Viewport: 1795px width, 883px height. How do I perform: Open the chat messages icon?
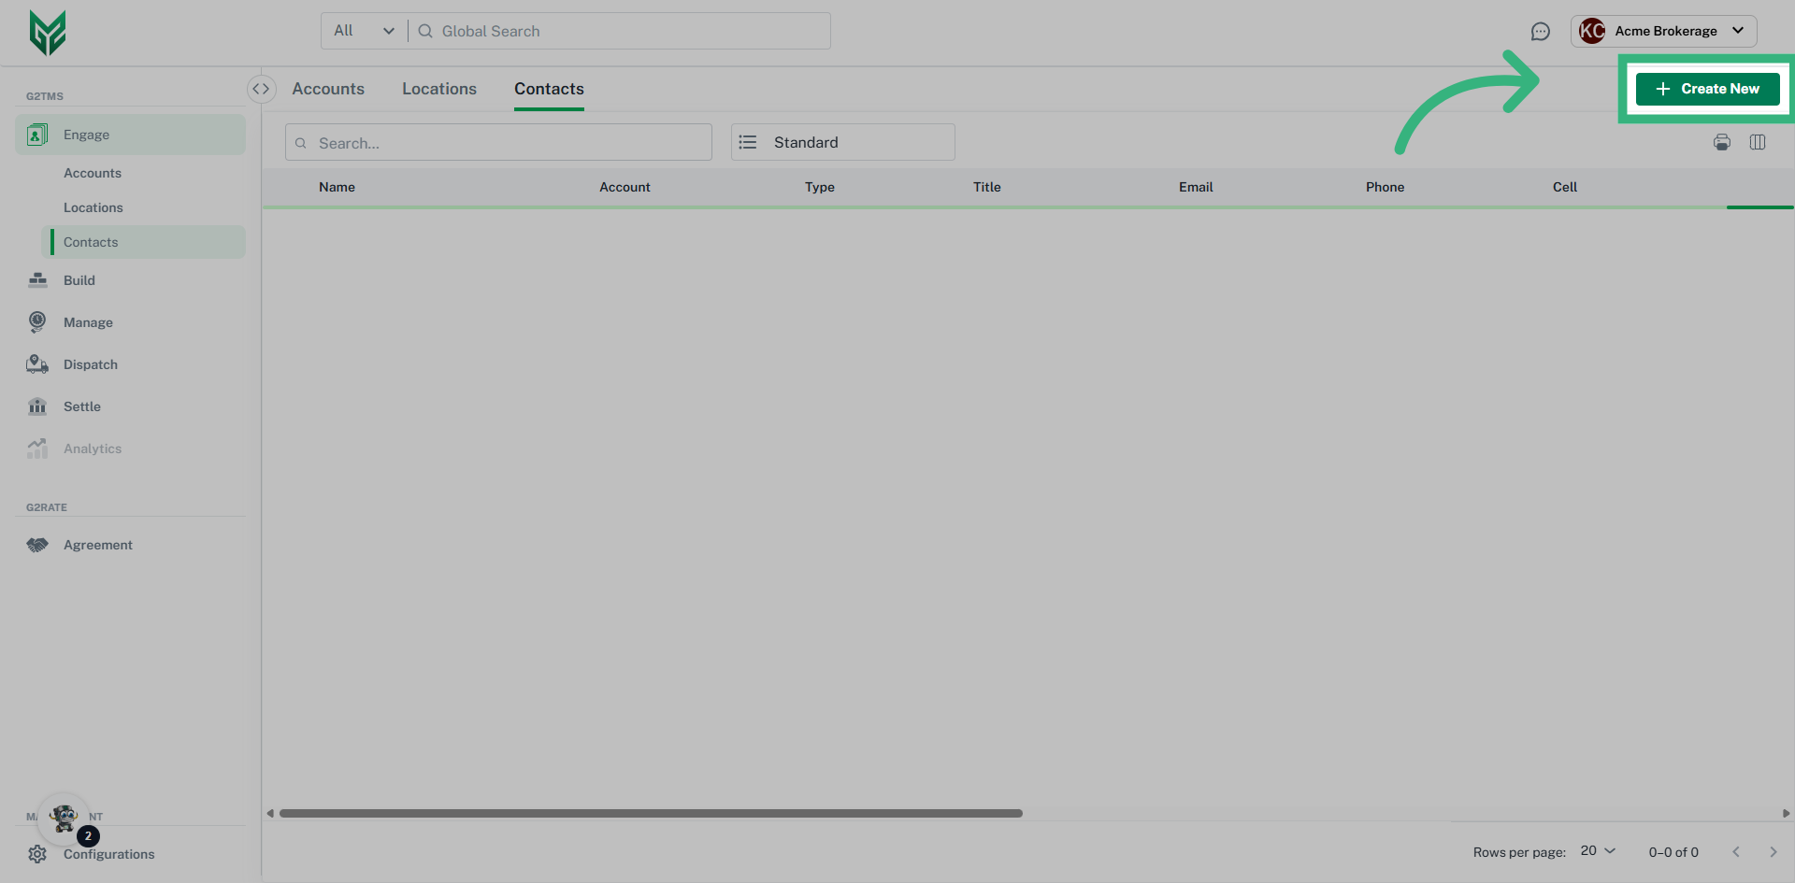[x=1541, y=32]
